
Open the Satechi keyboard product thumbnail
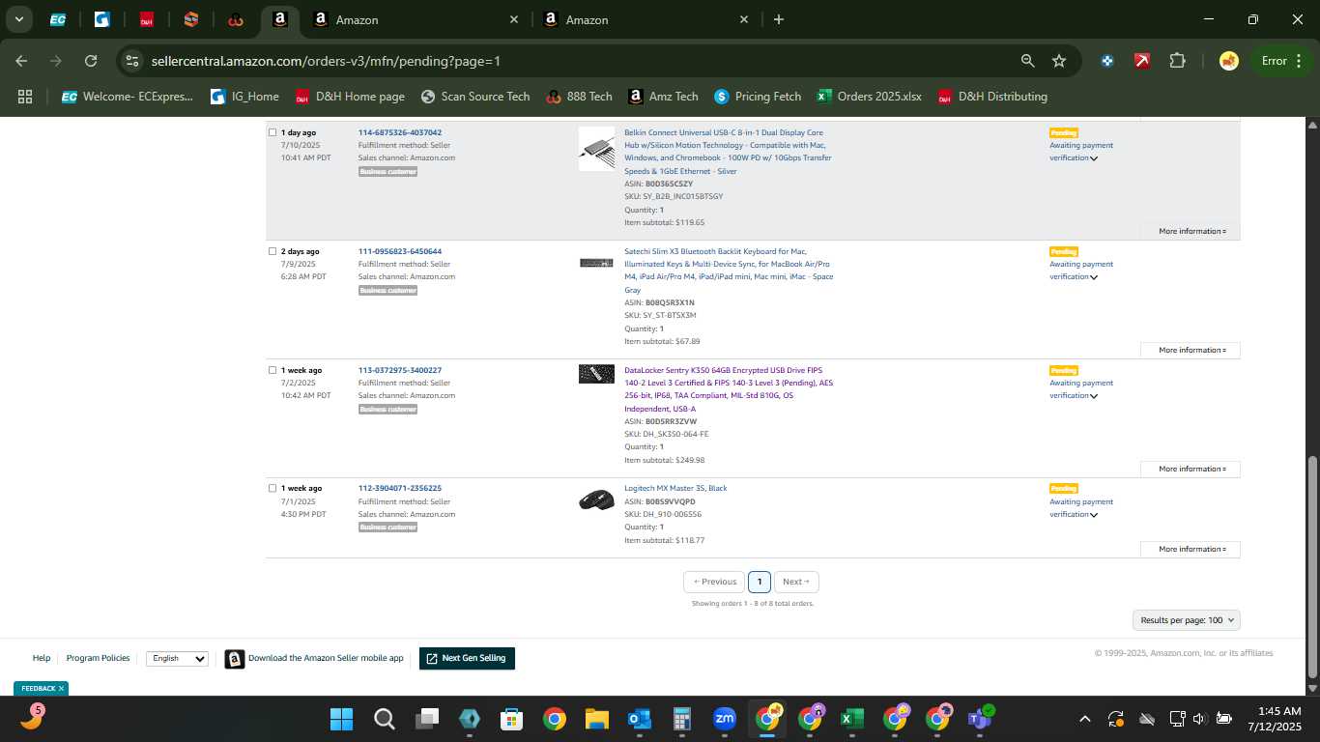coord(596,263)
